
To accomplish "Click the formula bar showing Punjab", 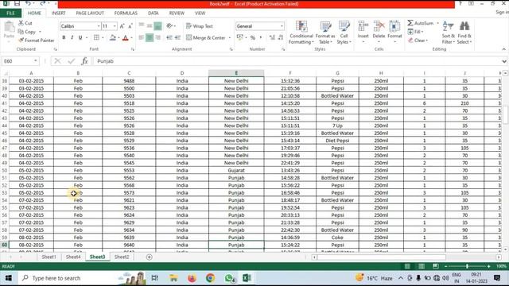I will coord(297,61).
